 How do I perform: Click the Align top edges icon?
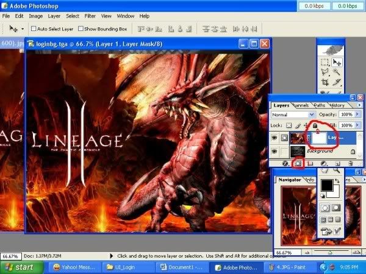(x=141, y=29)
